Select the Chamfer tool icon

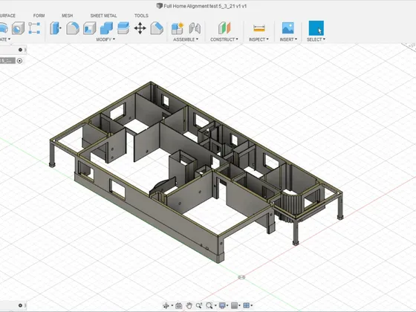coord(157,28)
